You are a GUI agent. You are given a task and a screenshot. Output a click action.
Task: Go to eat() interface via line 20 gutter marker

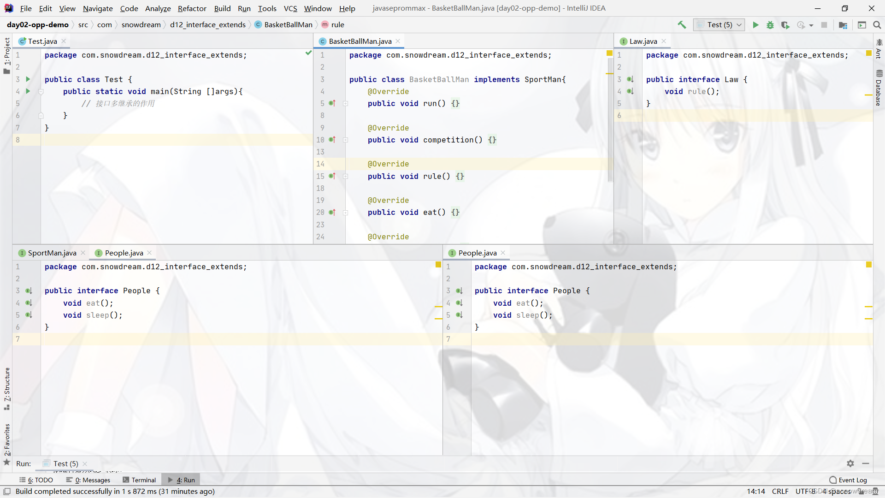(x=332, y=212)
